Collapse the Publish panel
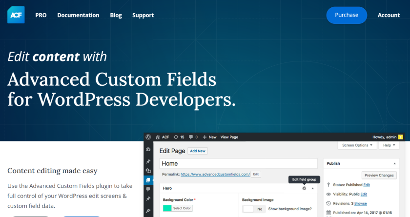410x217 pixels. (394, 163)
